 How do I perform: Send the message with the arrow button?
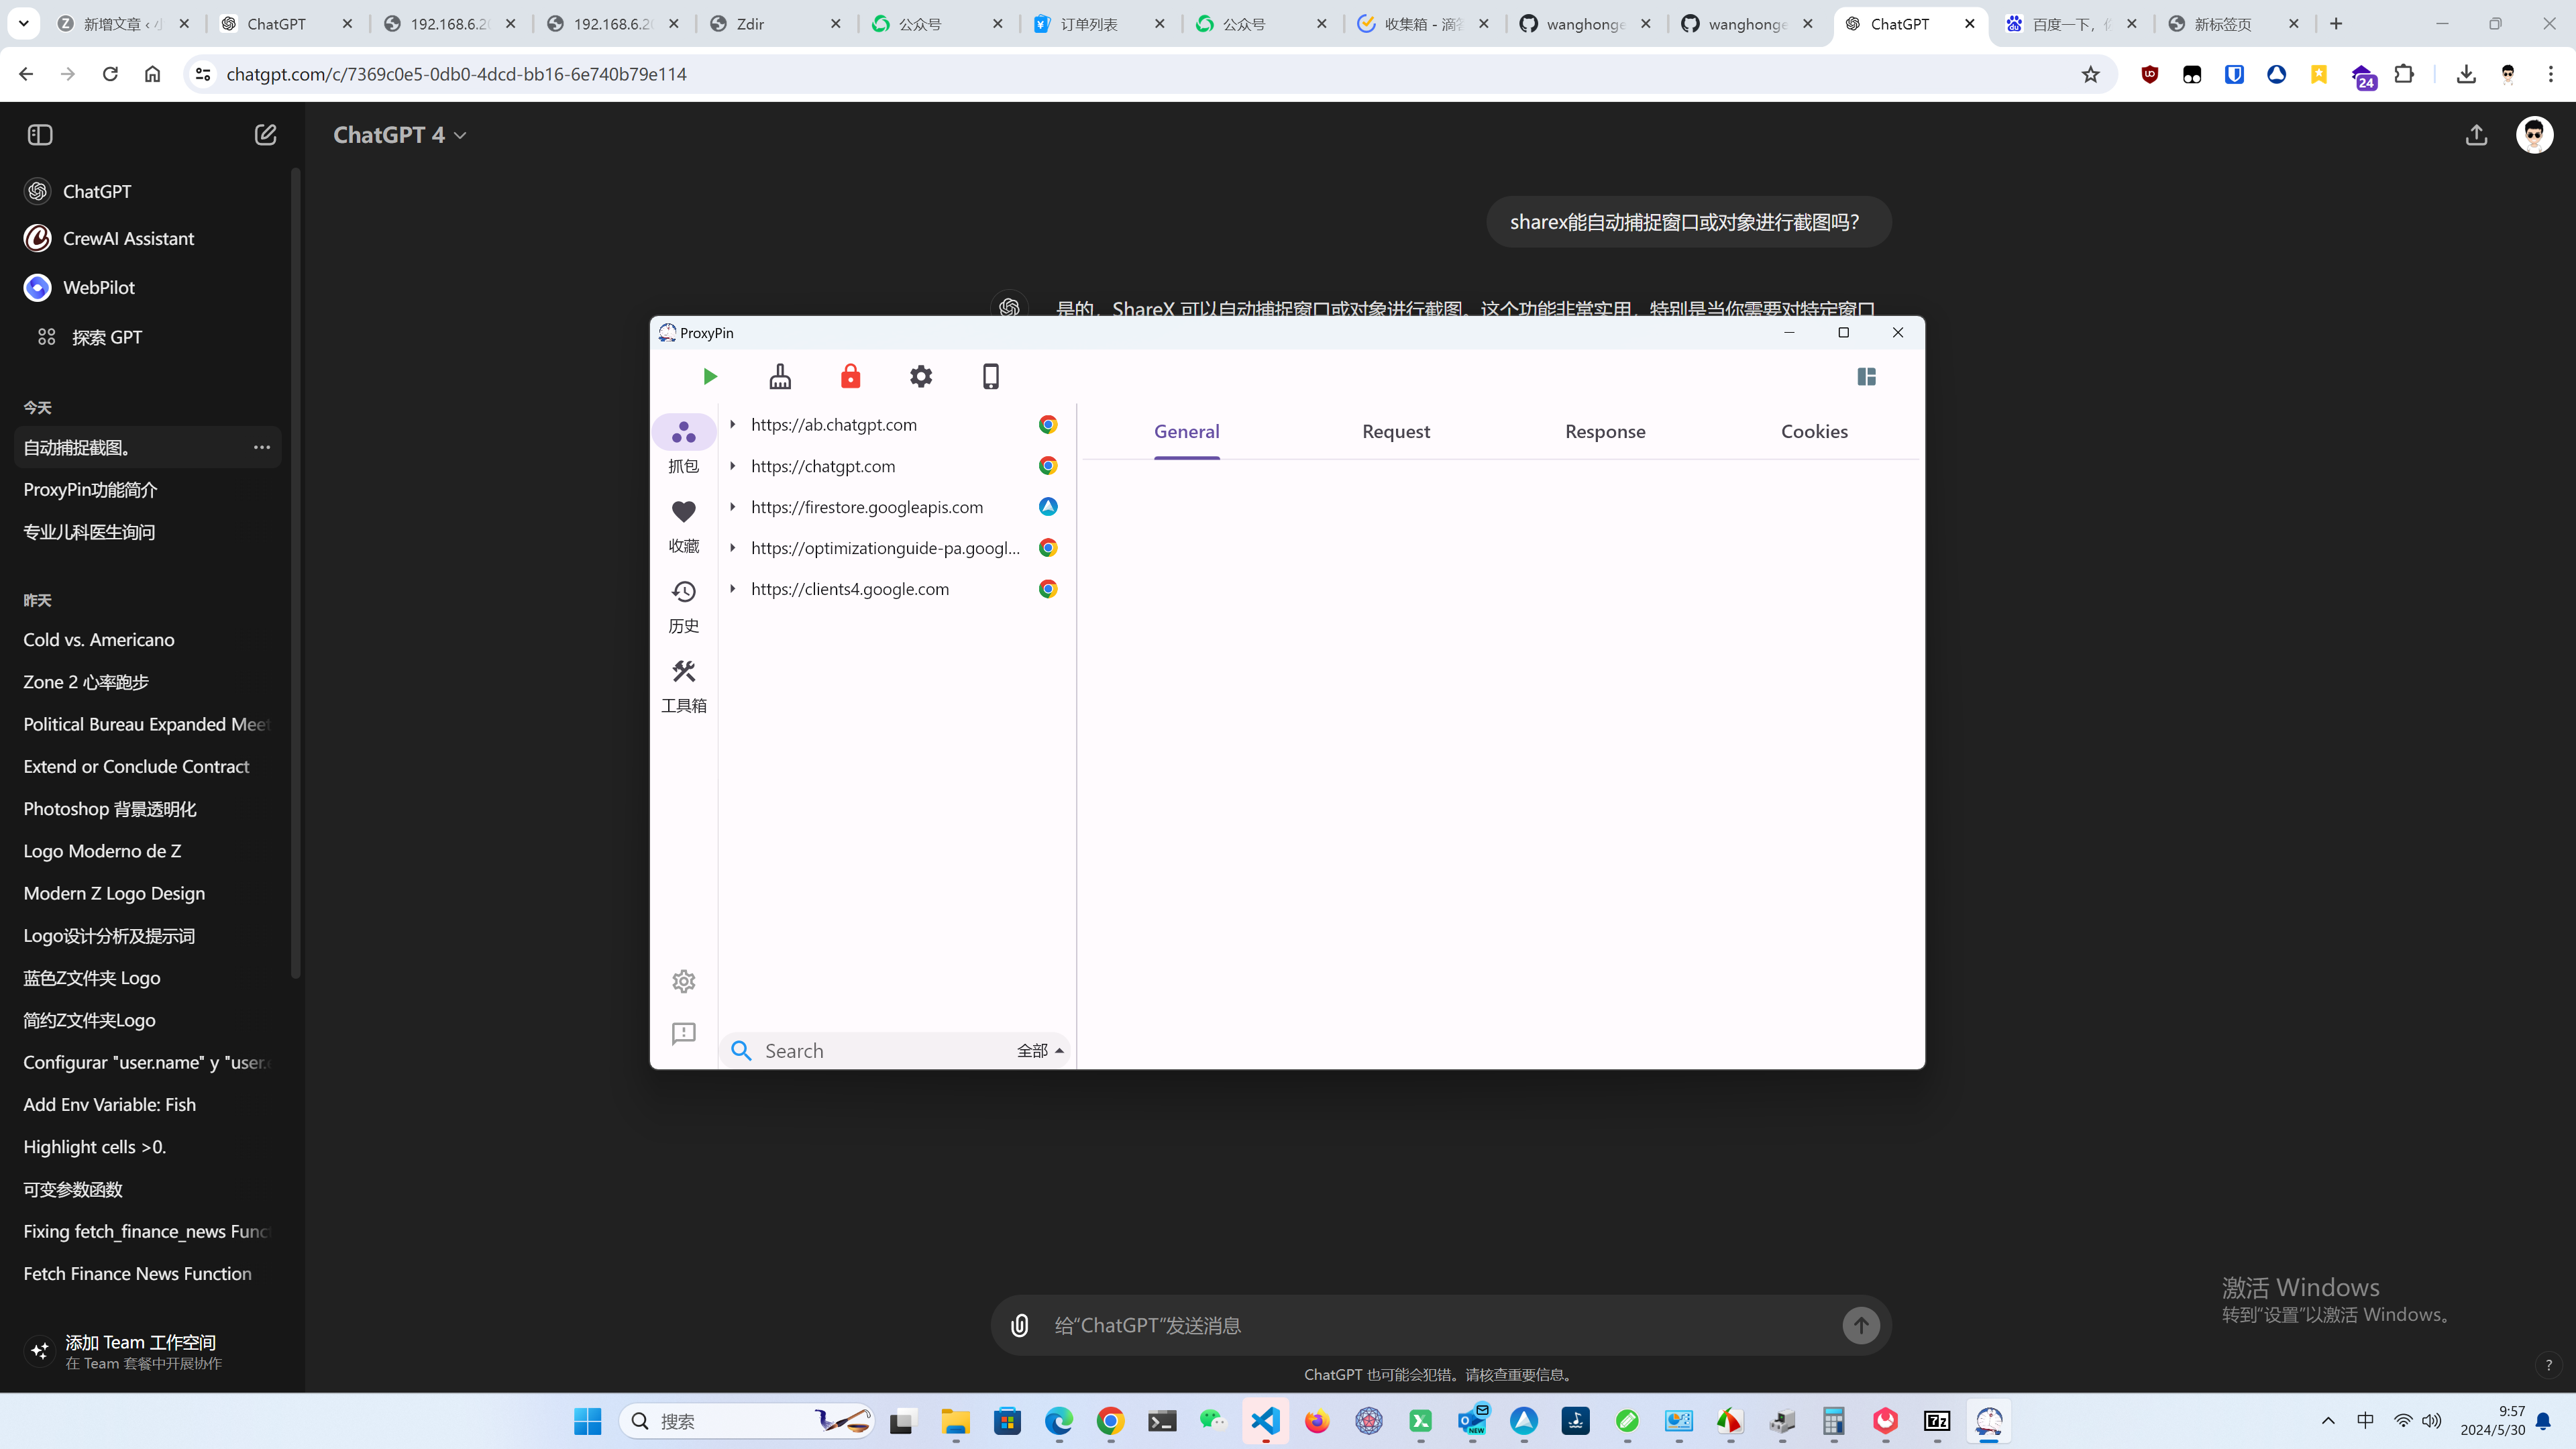(1861, 1326)
